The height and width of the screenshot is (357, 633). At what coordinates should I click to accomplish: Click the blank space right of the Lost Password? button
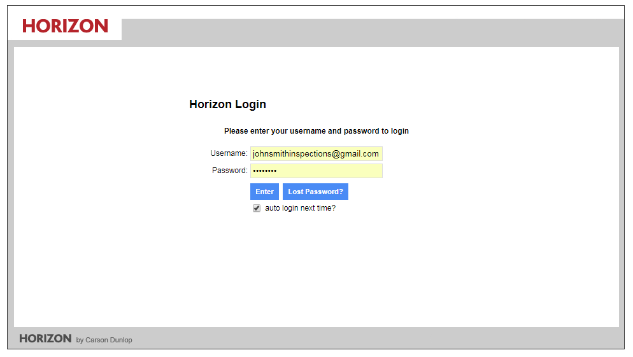(446, 192)
